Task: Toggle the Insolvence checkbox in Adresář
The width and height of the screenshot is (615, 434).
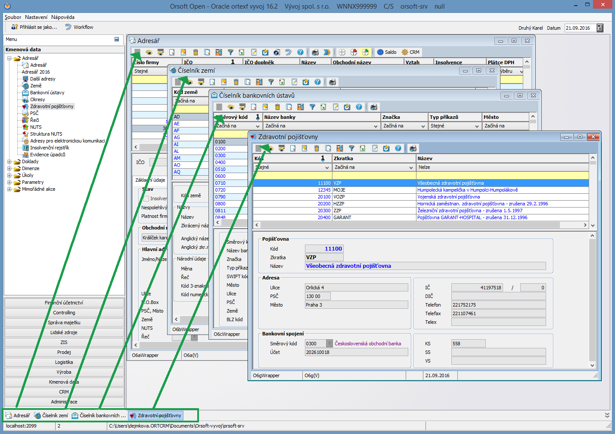Action: coord(146,199)
